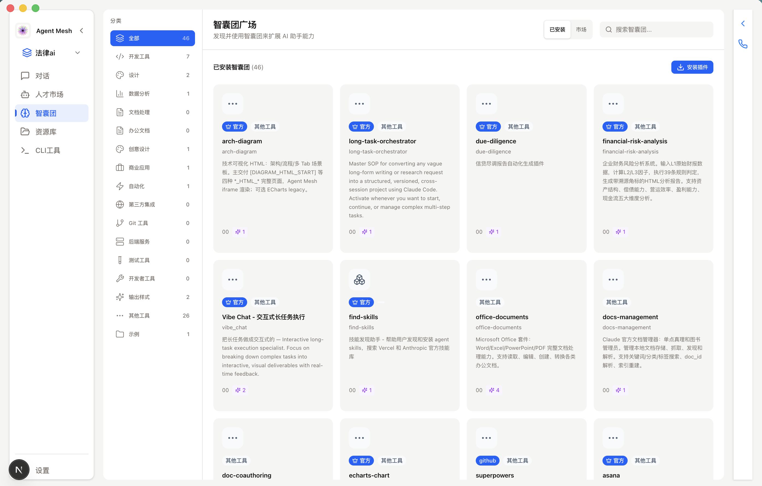Open the asana card's three-dot icon
Screen dimensions: 762x486
point(613,438)
